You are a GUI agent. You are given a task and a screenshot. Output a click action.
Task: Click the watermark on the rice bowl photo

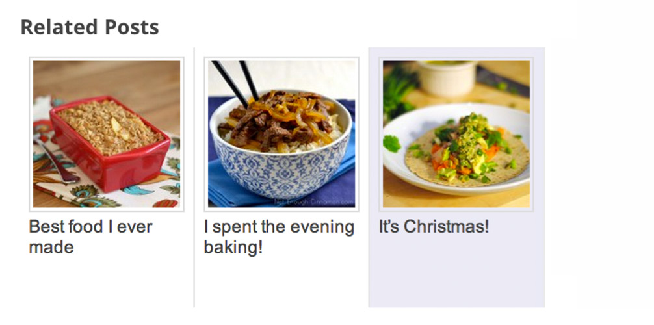(x=313, y=202)
